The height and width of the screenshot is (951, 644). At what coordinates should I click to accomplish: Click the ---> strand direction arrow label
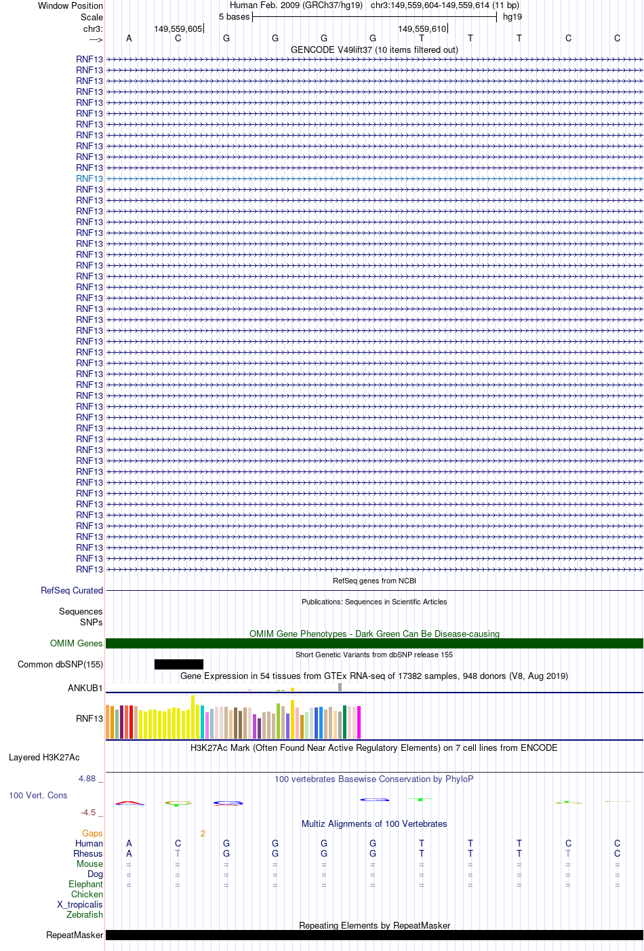(96, 39)
